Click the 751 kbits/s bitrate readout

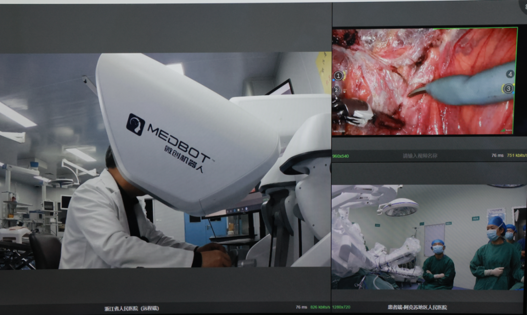point(517,155)
